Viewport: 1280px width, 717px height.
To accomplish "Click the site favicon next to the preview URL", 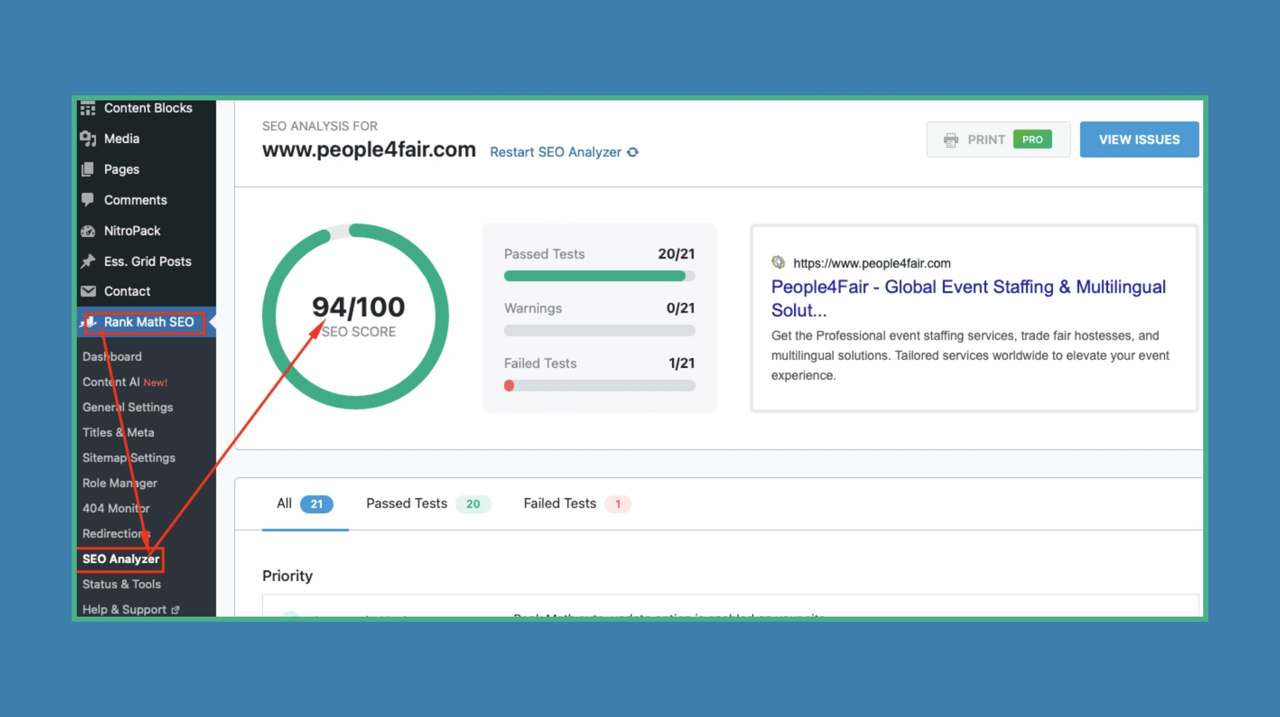I will tap(779, 263).
